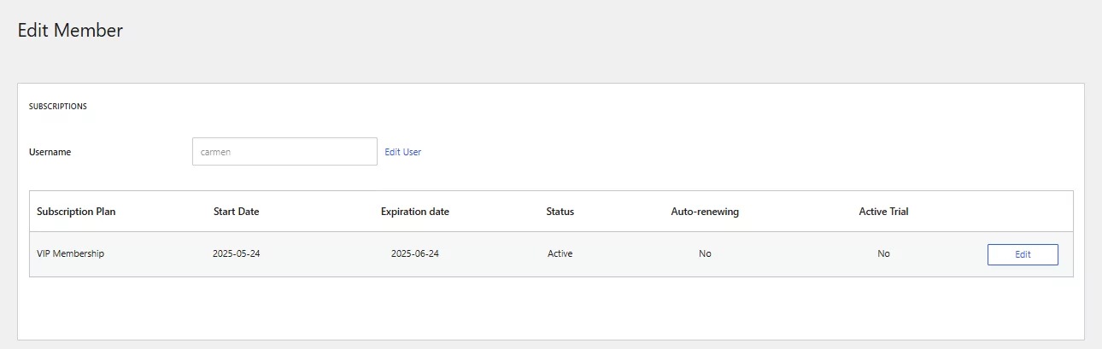Click the Expiration date column header
Image resolution: width=1102 pixels, height=349 pixels.
pos(414,212)
